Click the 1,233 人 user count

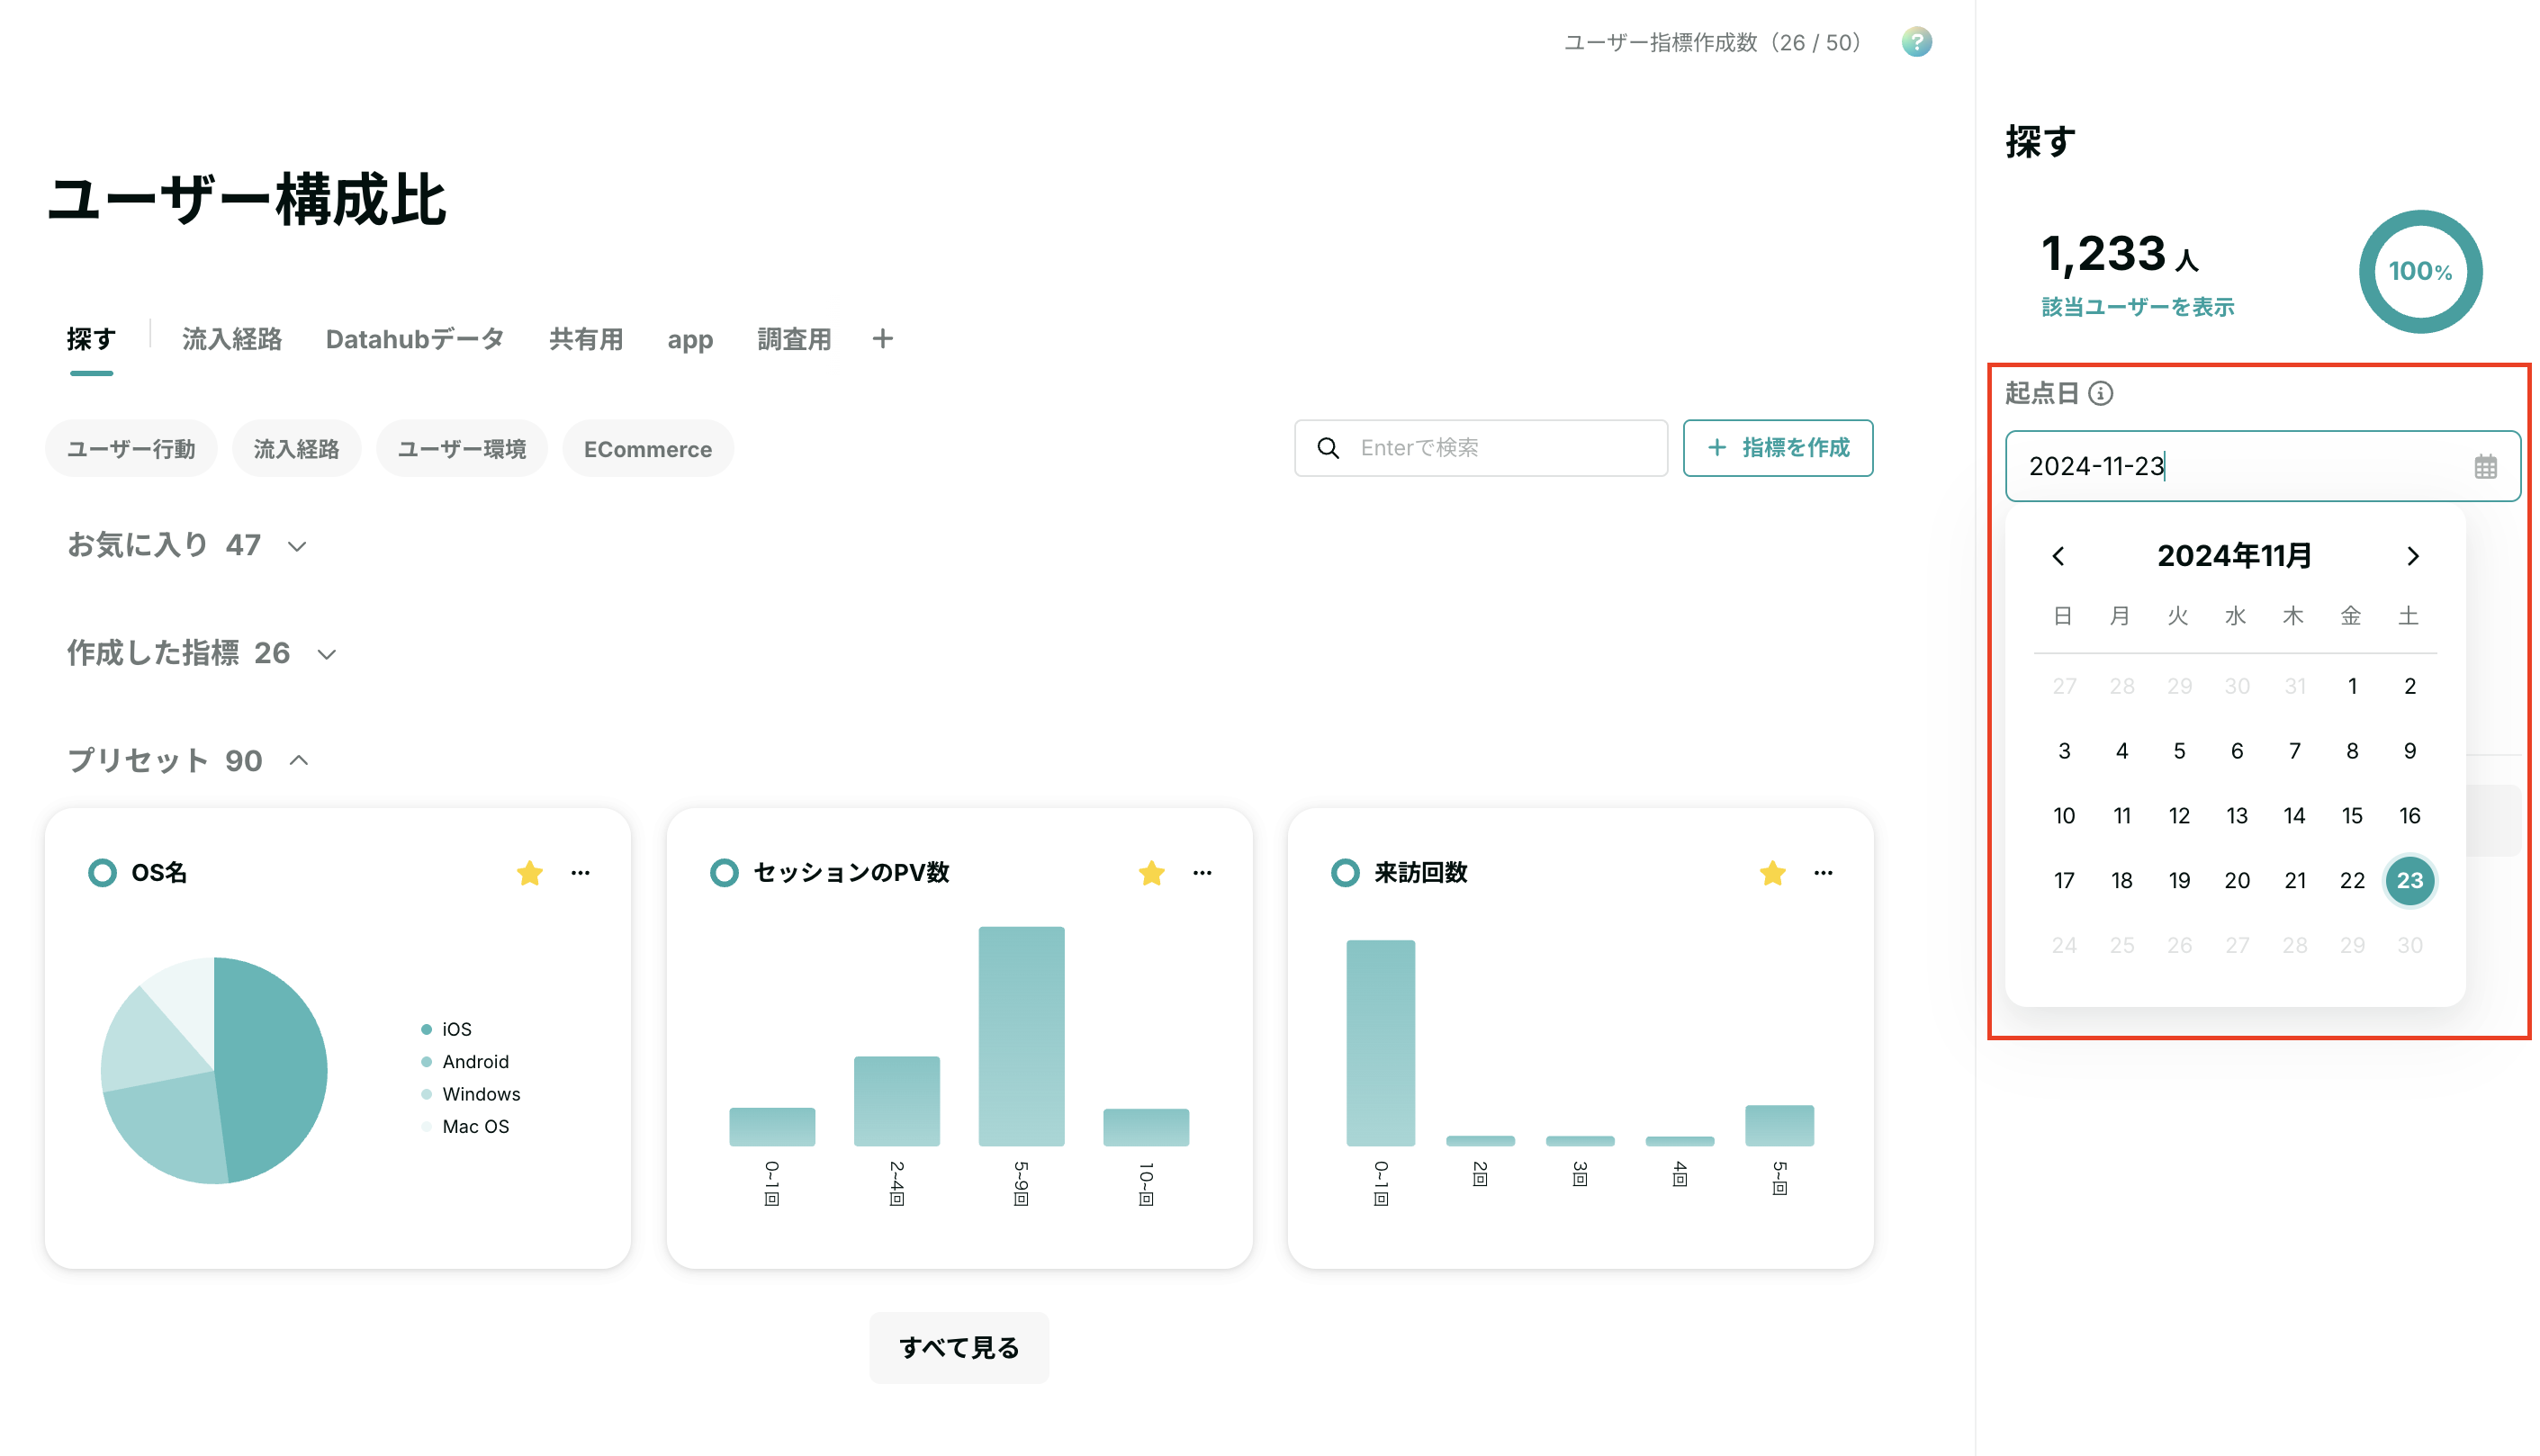pos(2120,254)
